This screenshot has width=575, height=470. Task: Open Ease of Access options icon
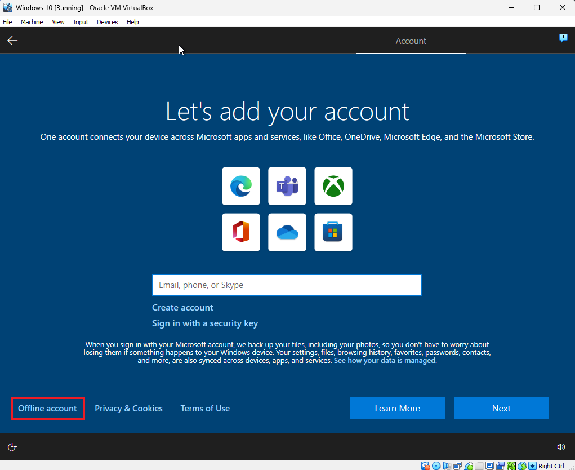click(x=12, y=446)
